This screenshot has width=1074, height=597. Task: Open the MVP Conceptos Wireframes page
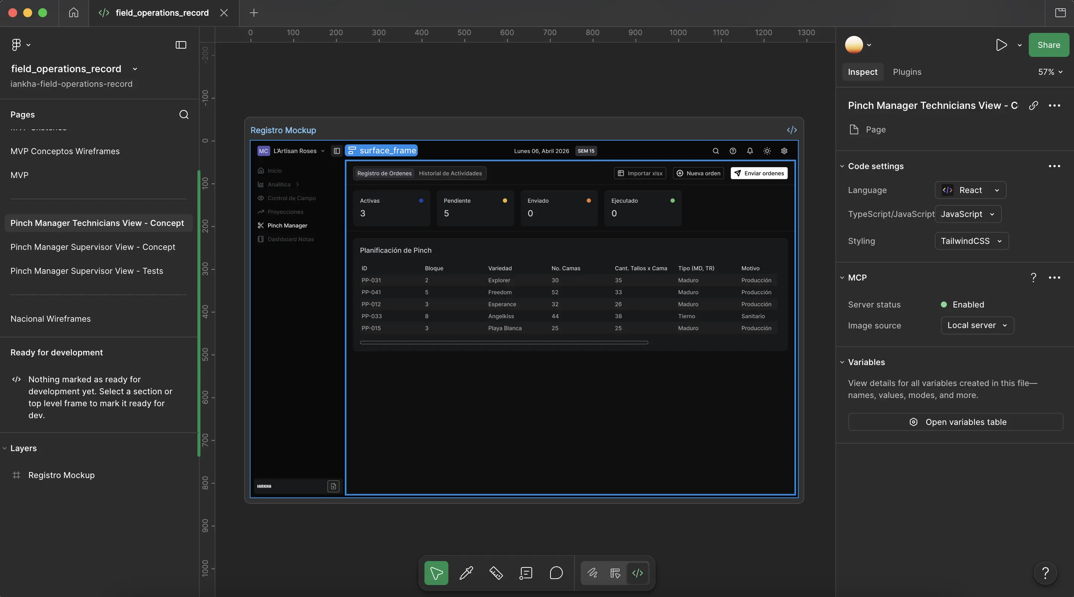(65, 151)
